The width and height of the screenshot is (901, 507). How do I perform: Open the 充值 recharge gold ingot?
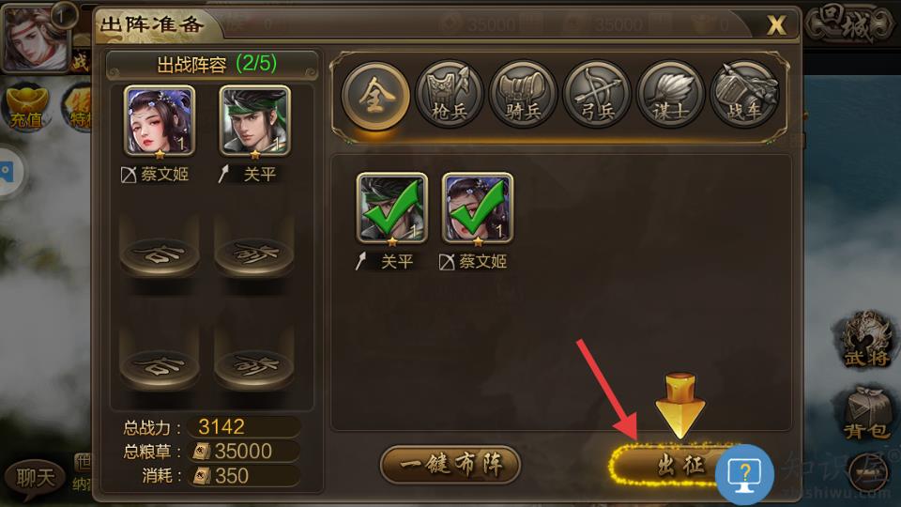tap(26, 107)
